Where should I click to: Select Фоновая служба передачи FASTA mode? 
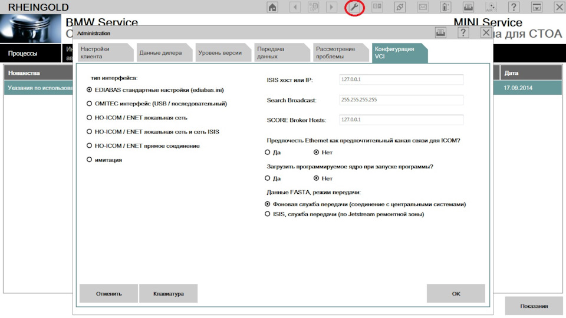366,204
